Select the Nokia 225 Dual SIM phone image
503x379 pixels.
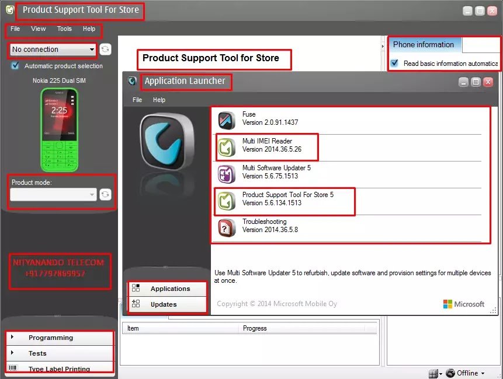click(x=60, y=130)
